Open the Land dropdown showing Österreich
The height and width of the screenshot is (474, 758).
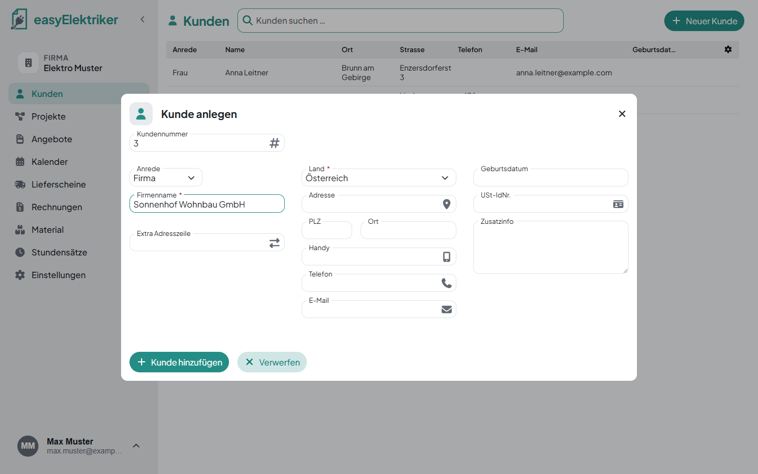point(379,177)
